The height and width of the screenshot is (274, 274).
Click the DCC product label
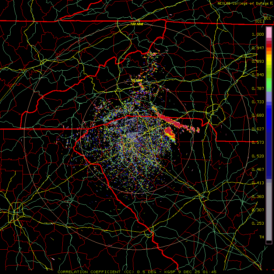(267, 18)
